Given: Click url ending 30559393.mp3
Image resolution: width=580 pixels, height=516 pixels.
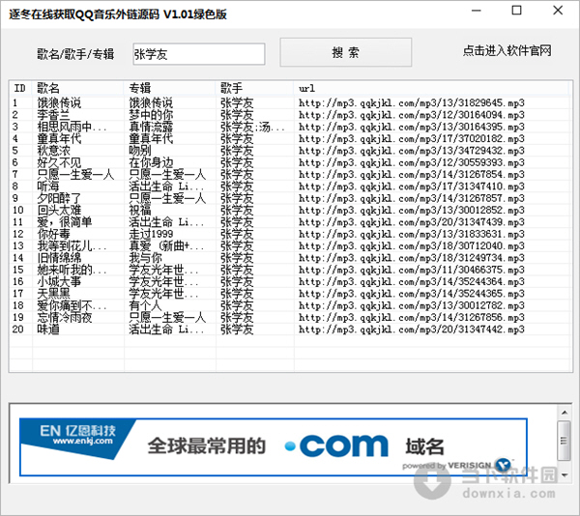Looking at the screenshot, I should [412, 162].
